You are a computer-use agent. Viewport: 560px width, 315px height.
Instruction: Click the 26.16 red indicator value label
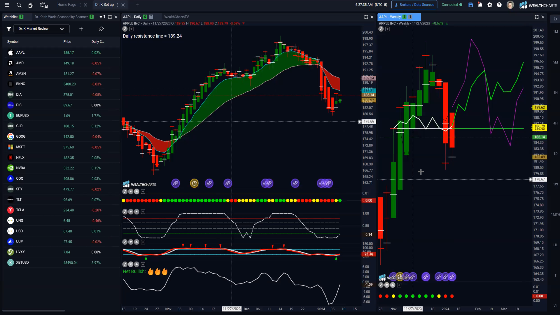[x=369, y=254]
